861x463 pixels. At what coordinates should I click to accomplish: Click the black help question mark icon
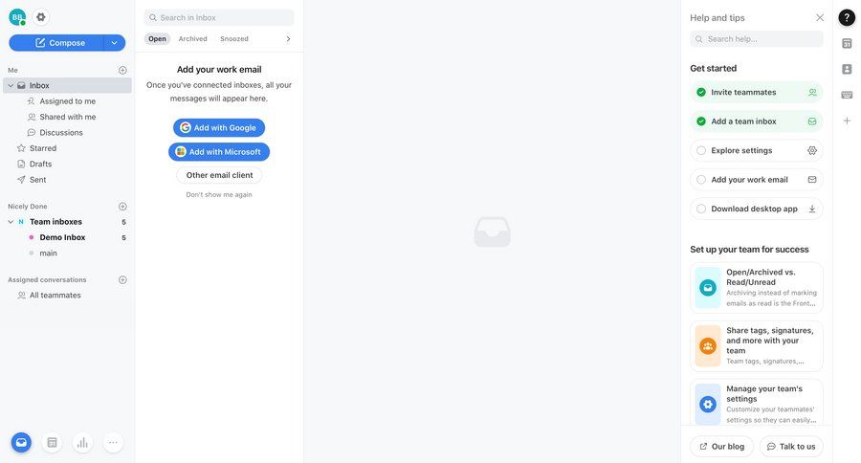coord(847,17)
